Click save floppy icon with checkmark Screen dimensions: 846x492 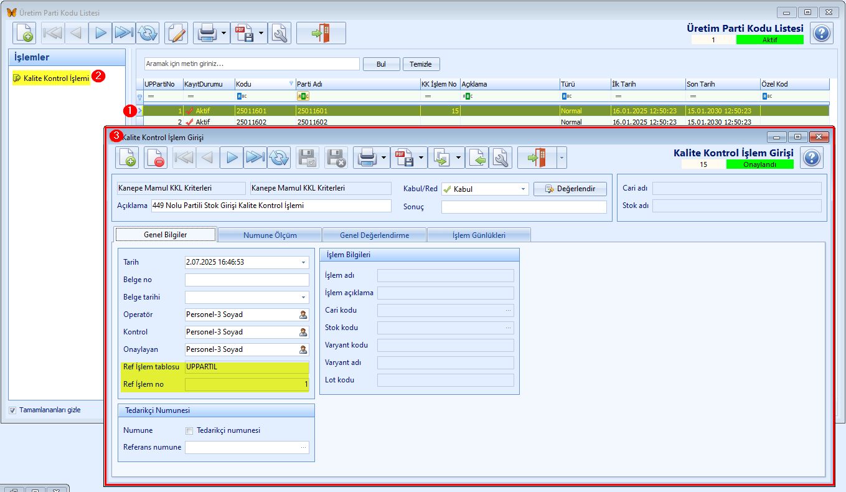(x=308, y=158)
